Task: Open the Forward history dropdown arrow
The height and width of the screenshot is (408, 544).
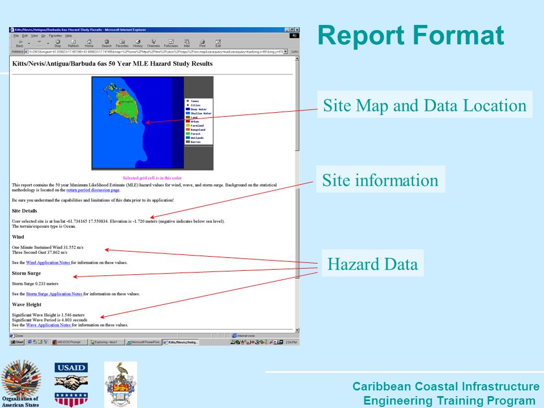Action: point(48,44)
